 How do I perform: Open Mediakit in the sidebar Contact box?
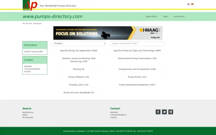(28, 66)
